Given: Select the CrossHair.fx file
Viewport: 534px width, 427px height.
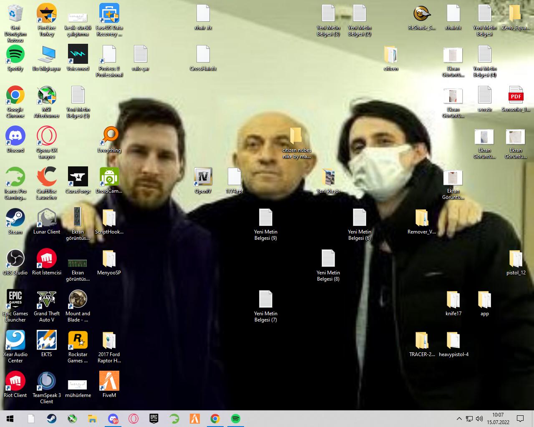Looking at the screenshot, I should tap(203, 58).
